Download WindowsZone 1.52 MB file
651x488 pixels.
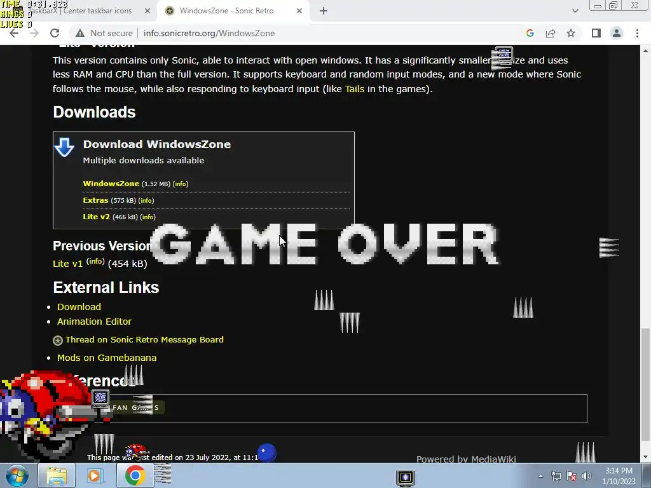[x=111, y=184]
